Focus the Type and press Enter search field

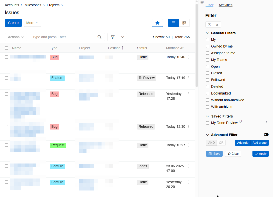[62, 37]
